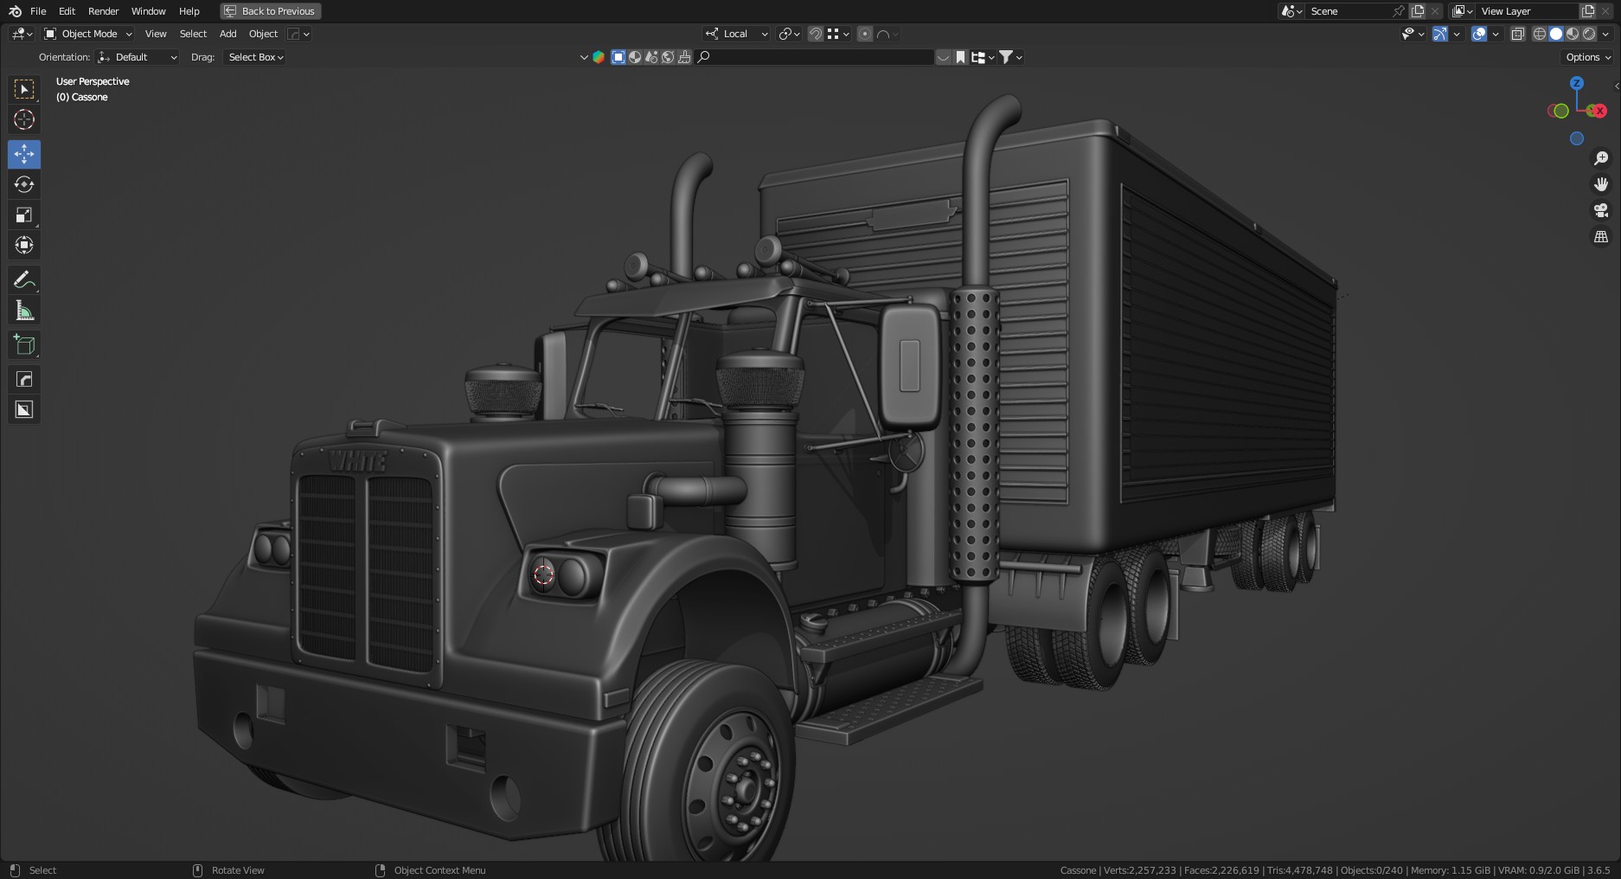Toggle snapping magnet button
The height and width of the screenshot is (879, 1621).
tap(816, 34)
